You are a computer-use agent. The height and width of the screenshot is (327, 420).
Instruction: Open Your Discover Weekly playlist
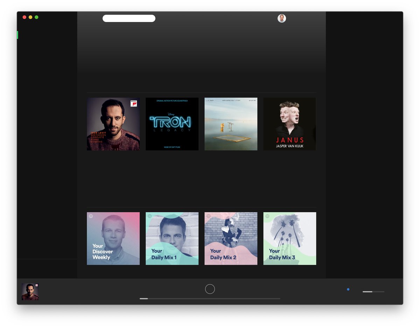click(x=113, y=239)
